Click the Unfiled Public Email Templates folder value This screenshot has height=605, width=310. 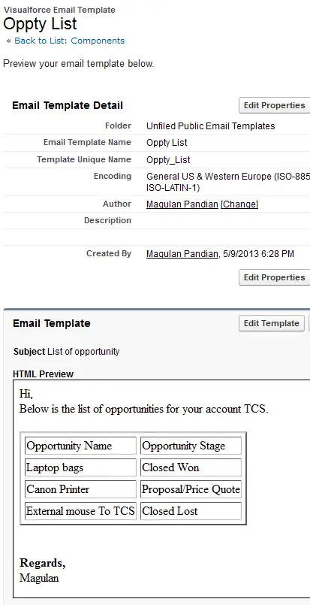coord(210,126)
